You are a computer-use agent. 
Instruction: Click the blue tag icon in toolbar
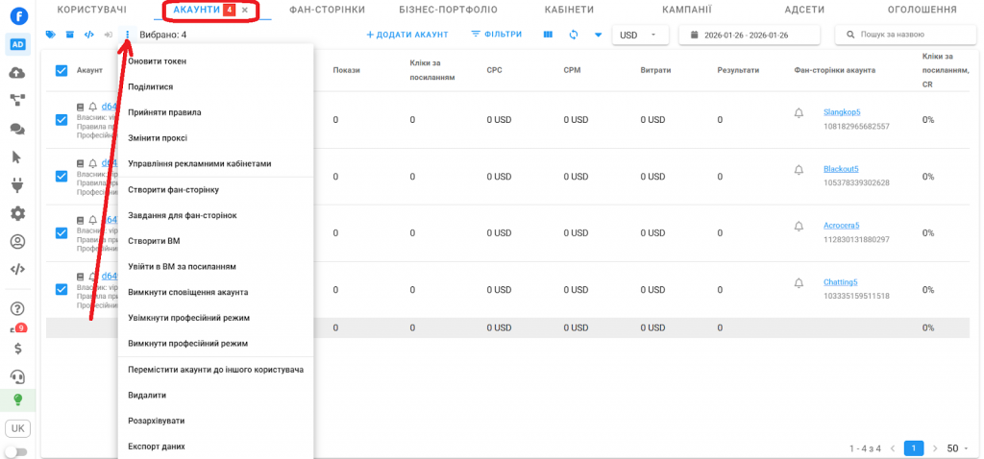(x=50, y=35)
